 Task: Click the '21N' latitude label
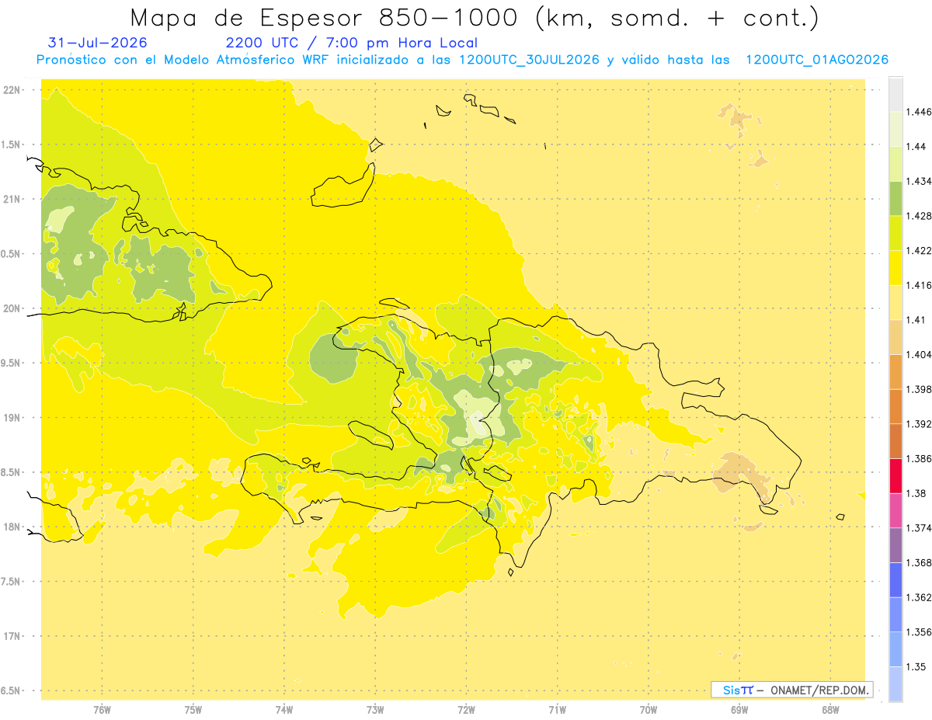(x=13, y=199)
